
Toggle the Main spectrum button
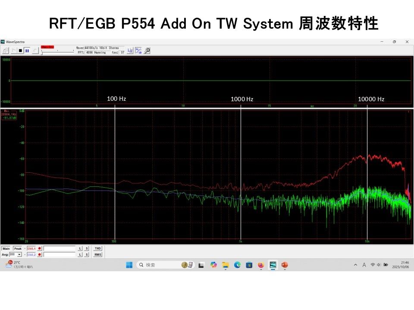[6, 248]
